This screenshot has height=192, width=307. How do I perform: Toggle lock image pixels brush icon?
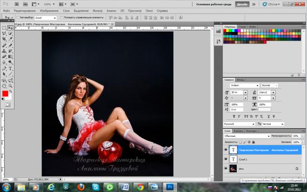point(245,142)
